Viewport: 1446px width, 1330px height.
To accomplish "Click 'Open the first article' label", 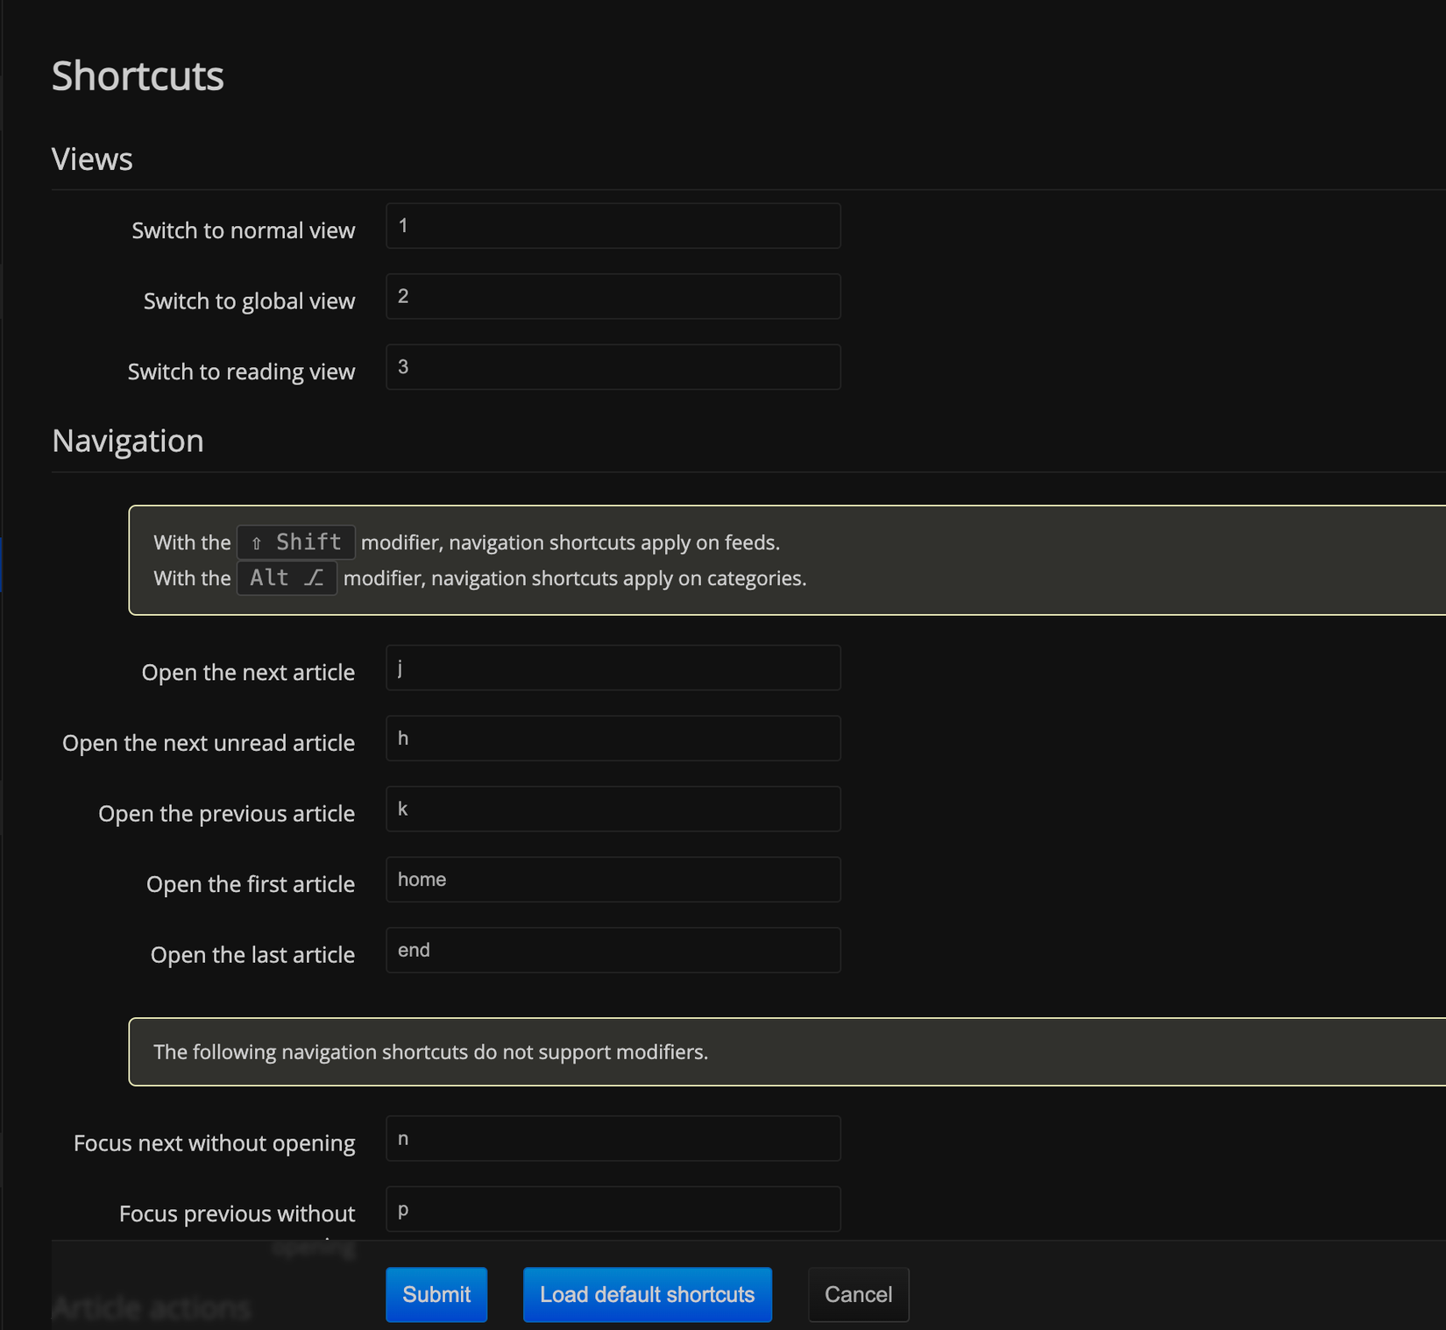I will pos(251,885).
